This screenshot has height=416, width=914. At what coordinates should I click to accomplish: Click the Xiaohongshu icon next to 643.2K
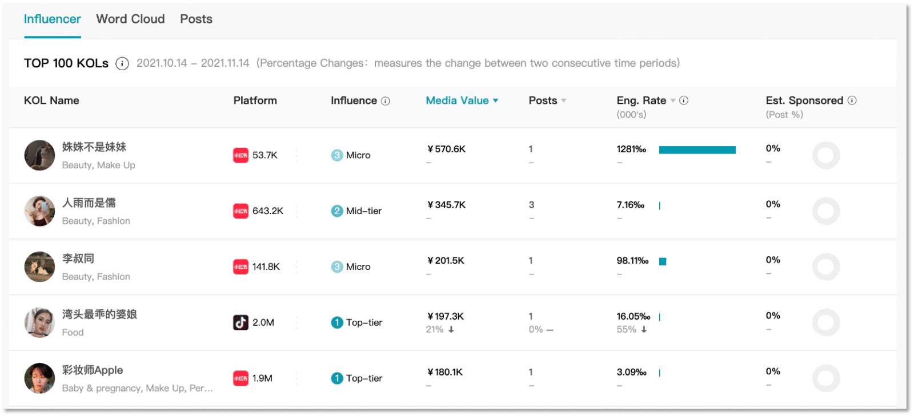point(240,211)
